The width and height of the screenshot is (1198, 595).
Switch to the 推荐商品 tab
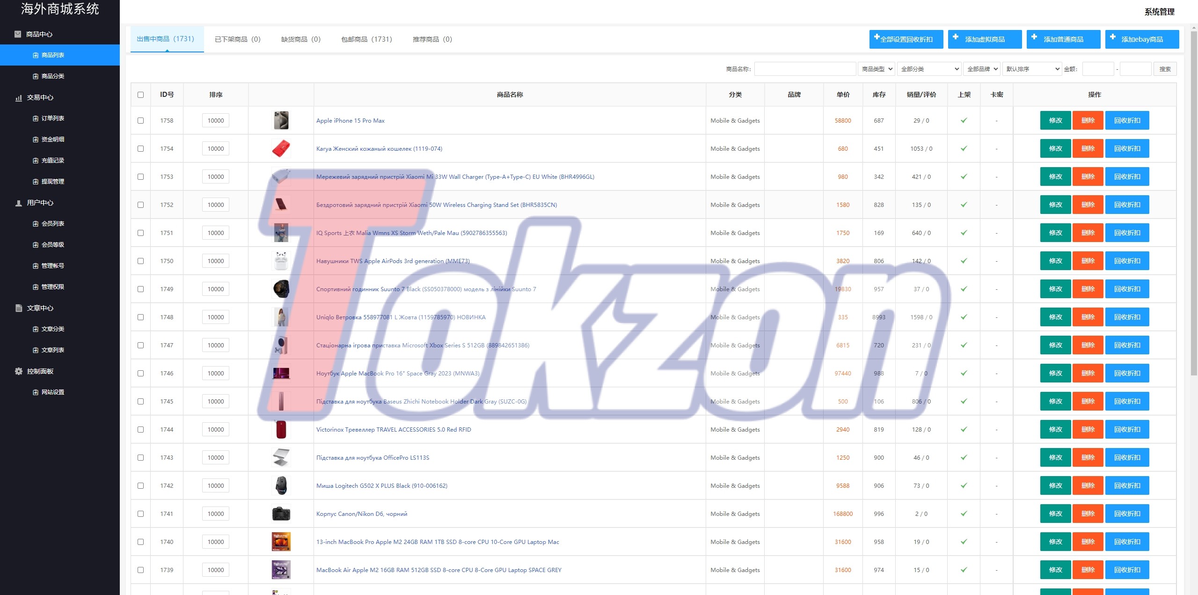[x=432, y=39]
